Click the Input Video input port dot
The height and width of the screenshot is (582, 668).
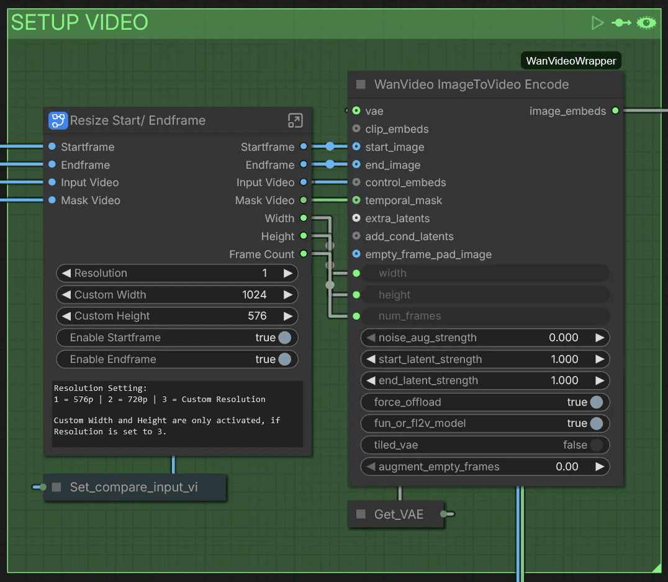click(x=52, y=182)
